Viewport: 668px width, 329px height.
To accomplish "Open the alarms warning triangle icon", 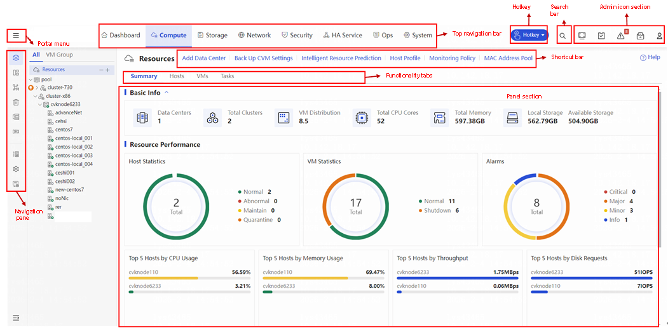I will pyautogui.click(x=620, y=36).
